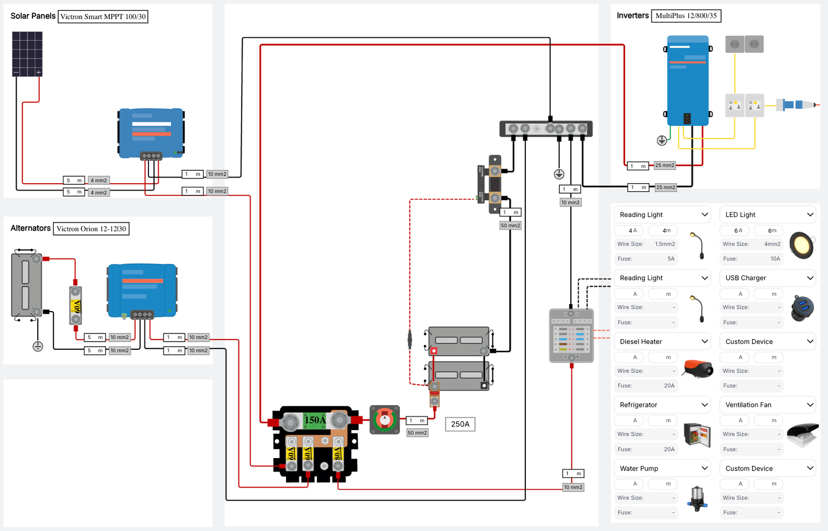Click the 250A fuse label box
Viewport: 828px width, 531px height.
click(460, 424)
